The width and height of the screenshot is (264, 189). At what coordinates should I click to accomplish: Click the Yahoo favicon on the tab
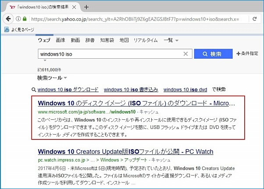12,7
